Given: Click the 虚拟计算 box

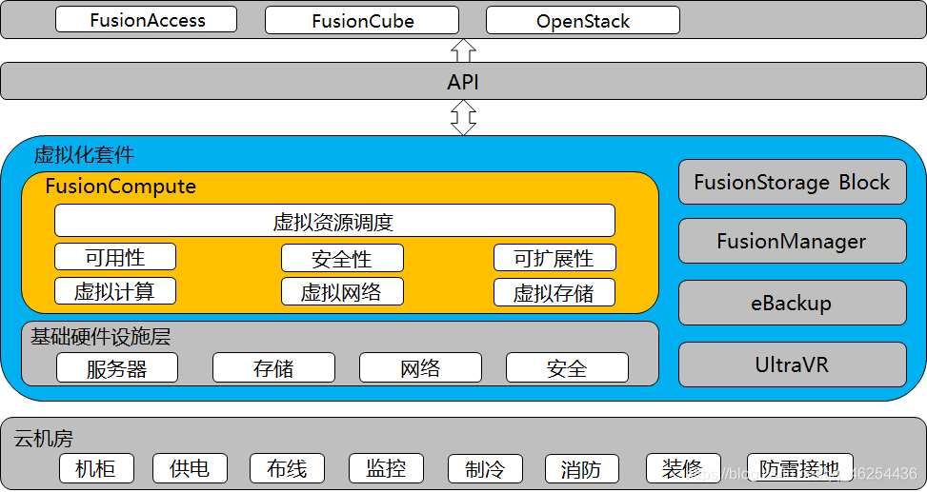Looking at the screenshot, I should [115, 290].
